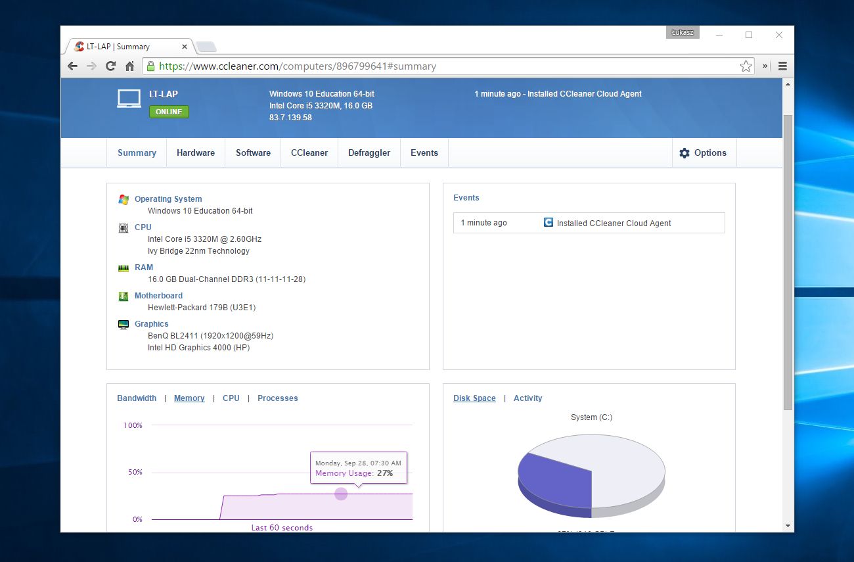This screenshot has width=854, height=562.
Task: Open the Chrome hamburger menu
Action: pyautogui.click(x=782, y=66)
